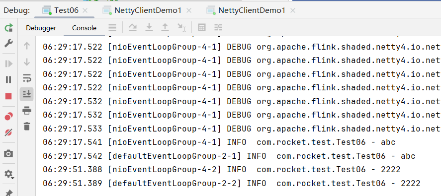Click DEBUG log line at 06:29:17.533
Screen dimensions: 441x196
242,129
